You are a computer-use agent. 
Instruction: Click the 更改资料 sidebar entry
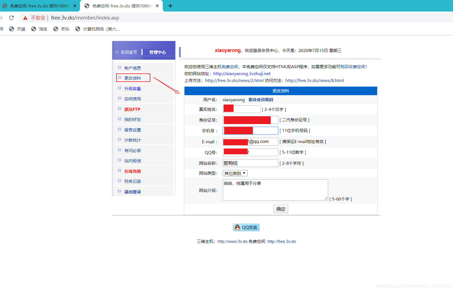coord(133,78)
